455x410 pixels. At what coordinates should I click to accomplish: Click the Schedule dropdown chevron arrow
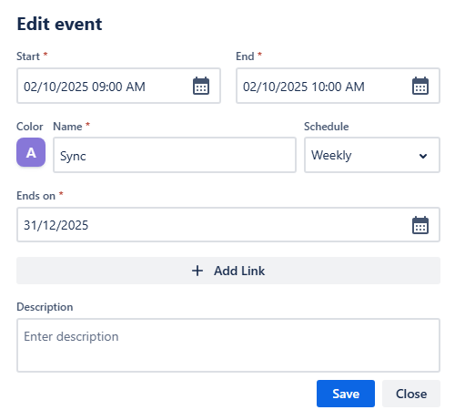[x=423, y=156]
